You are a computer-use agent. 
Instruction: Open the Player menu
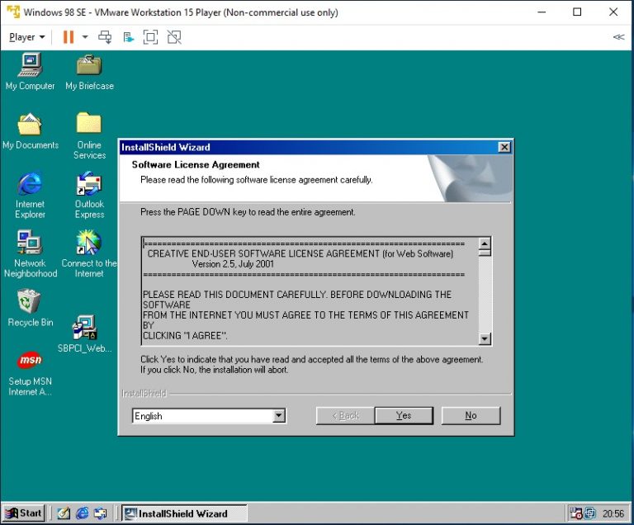tap(26, 37)
